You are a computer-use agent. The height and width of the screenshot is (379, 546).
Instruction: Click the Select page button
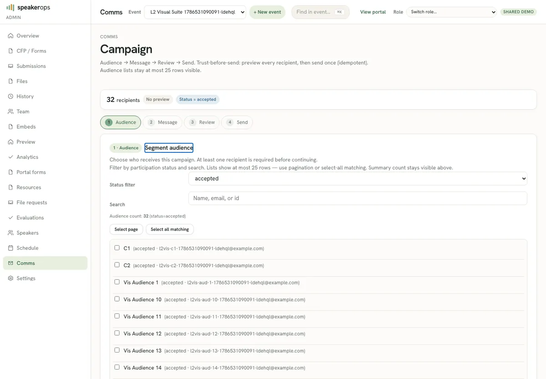point(126,229)
